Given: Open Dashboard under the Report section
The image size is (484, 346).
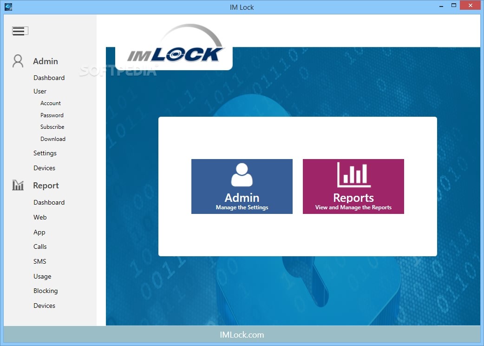Looking at the screenshot, I should pyautogui.click(x=49, y=202).
